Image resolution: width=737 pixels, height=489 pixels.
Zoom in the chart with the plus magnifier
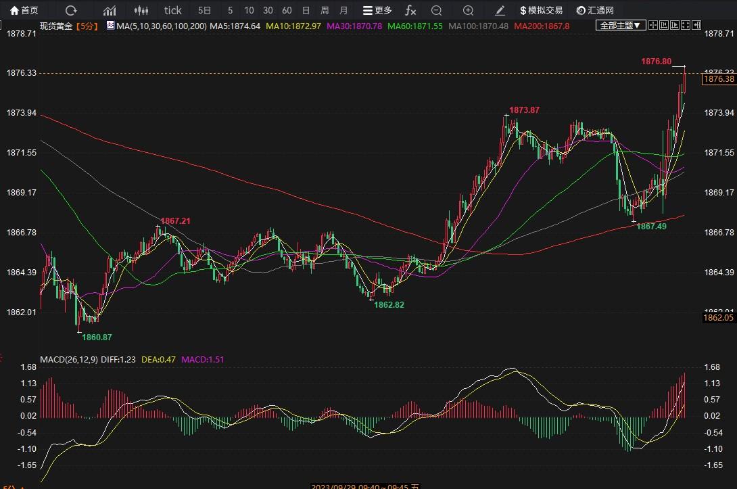[x=468, y=10]
